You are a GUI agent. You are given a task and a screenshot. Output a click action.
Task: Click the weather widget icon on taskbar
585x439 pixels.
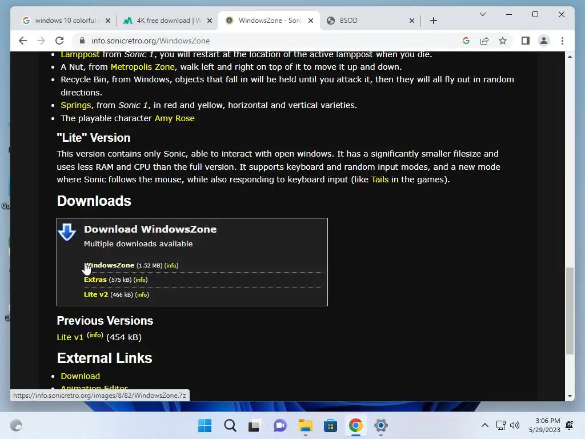tap(16, 425)
